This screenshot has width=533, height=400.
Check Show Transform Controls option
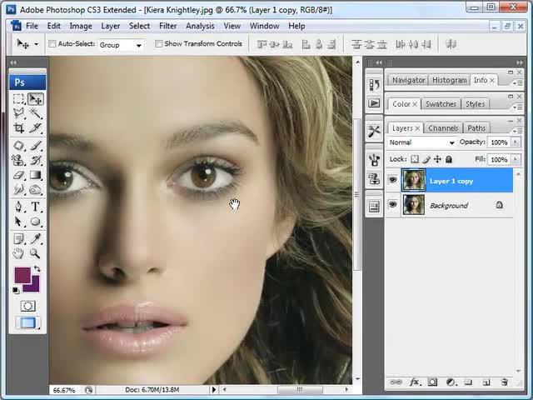pos(159,44)
